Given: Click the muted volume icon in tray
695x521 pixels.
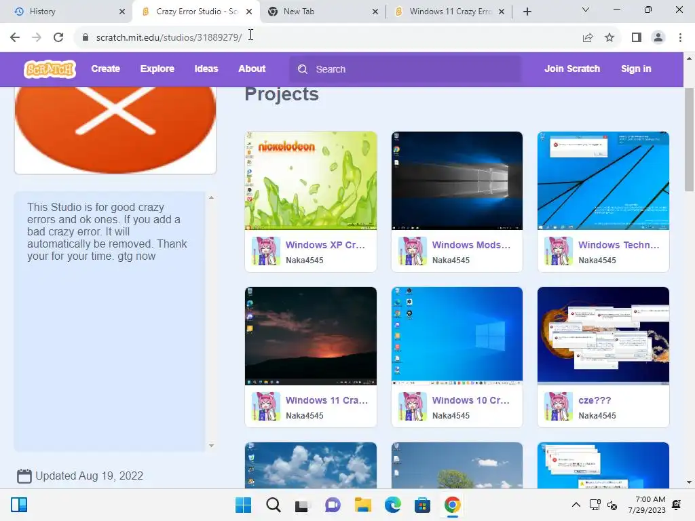Looking at the screenshot, I should tap(612, 505).
